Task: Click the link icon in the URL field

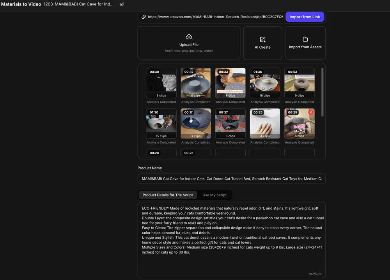Action: [144, 17]
